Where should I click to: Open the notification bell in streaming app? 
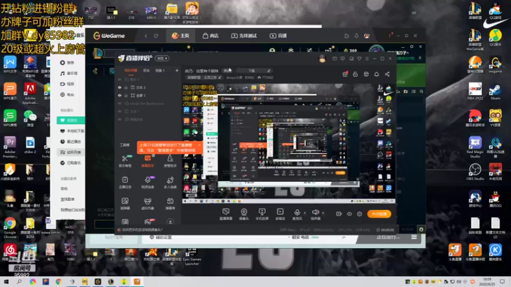click(x=376, y=74)
